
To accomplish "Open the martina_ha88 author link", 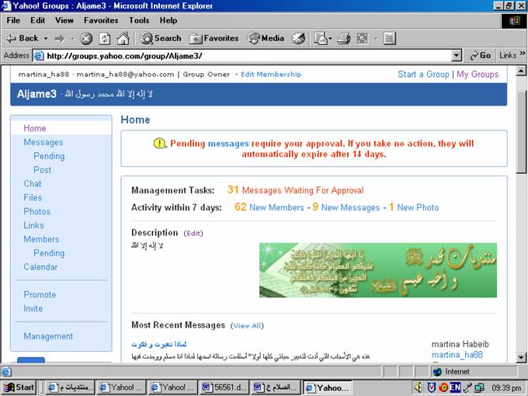I will coord(457,355).
